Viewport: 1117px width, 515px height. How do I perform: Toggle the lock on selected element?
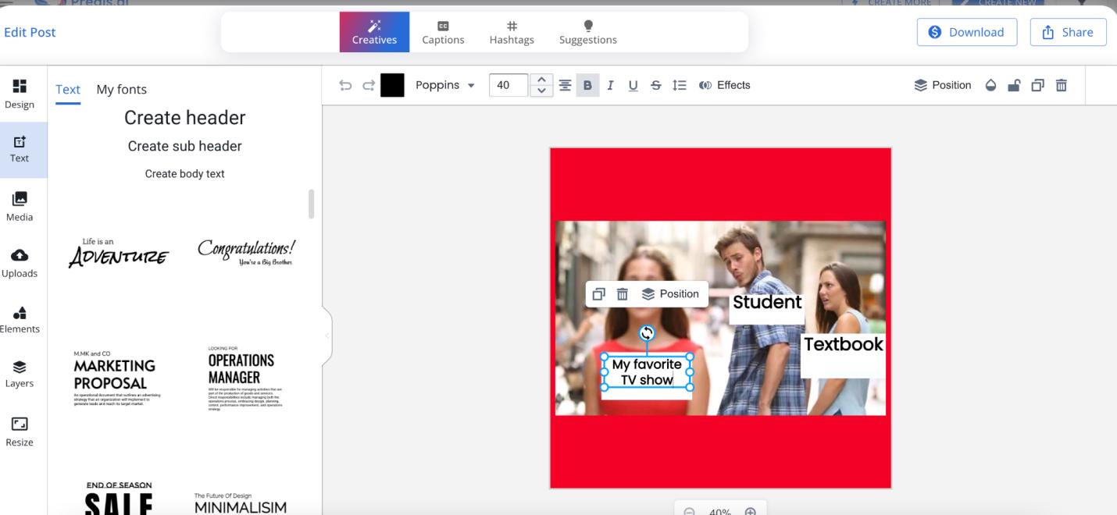point(1014,85)
